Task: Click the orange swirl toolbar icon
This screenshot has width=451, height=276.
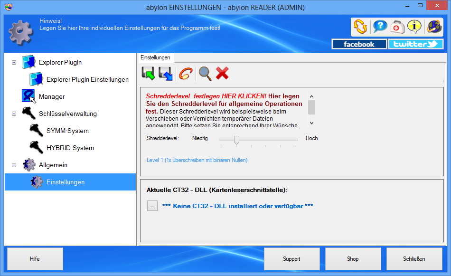Action: (186, 73)
